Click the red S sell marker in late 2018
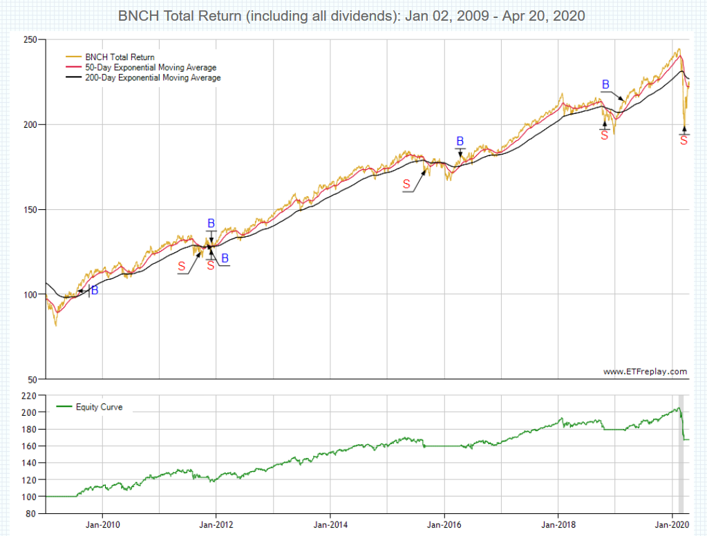707x536 pixels. pyautogui.click(x=604, y=135)
